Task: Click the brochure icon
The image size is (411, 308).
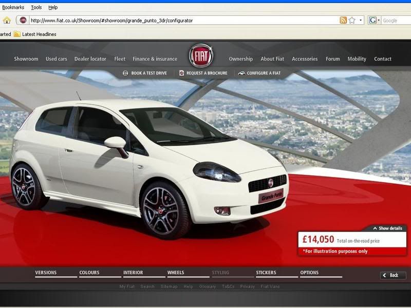Action: [x=182, y=73]
